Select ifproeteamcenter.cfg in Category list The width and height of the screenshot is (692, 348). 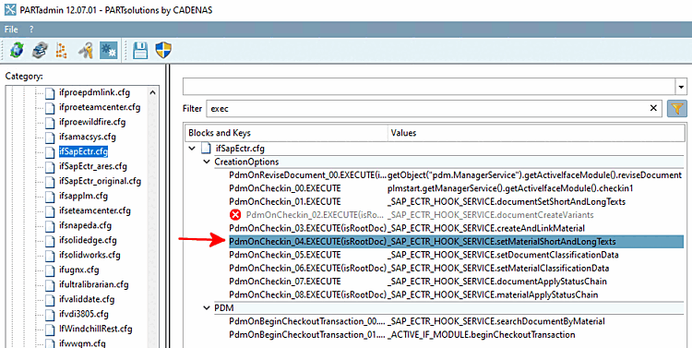pyautogui.click(x=100, y=107)
